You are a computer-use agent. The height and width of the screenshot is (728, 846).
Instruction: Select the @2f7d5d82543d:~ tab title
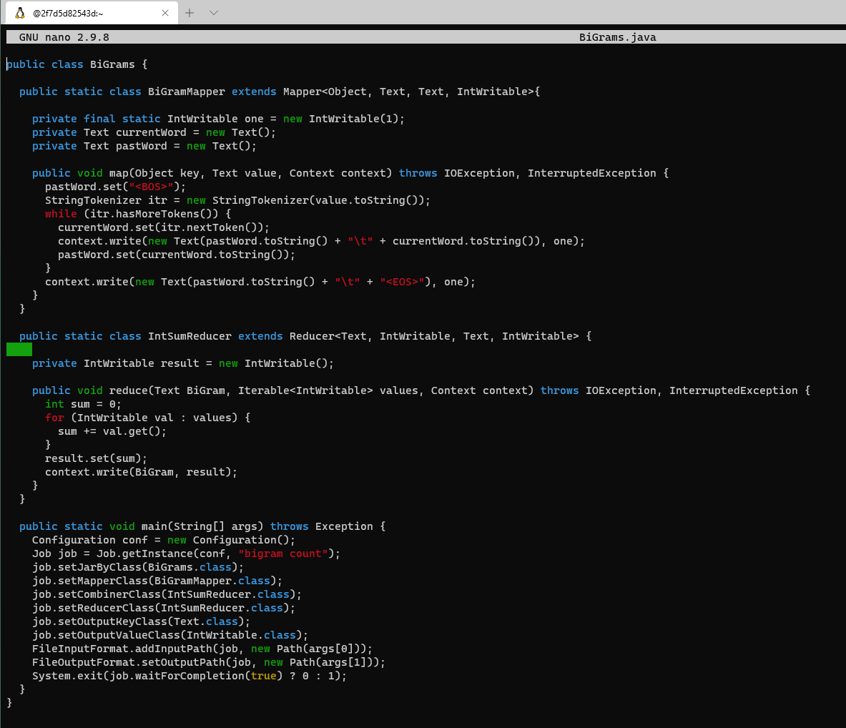[68, 13]
